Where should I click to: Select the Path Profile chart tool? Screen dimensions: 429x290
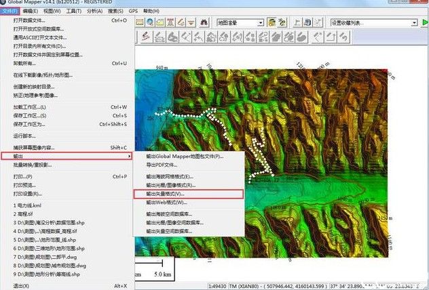[x=160, y=22]
